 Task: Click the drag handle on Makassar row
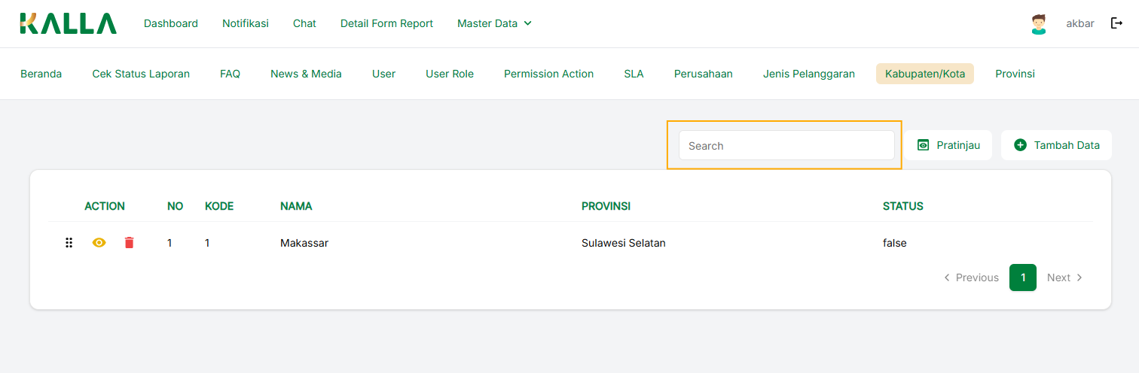click(x=69, y=243)
